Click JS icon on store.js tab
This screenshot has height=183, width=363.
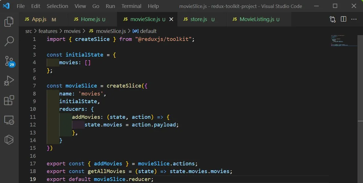click(x=185, y=19)
